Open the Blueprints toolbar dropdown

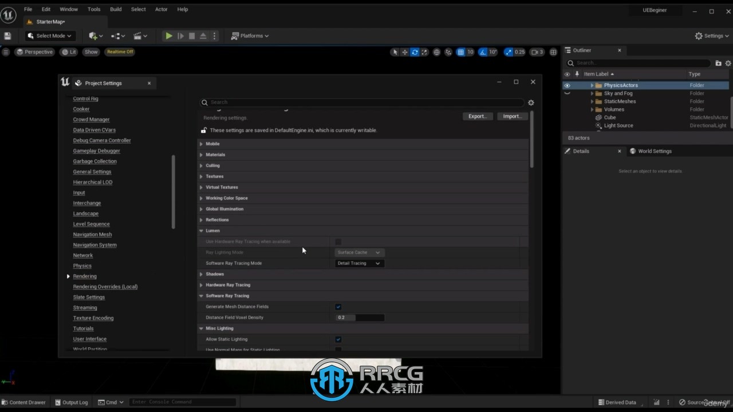pyautogui.click(x=118, y=35)
